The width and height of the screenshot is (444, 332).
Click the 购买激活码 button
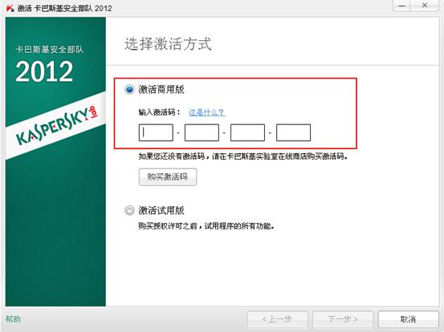click(168, 177)
